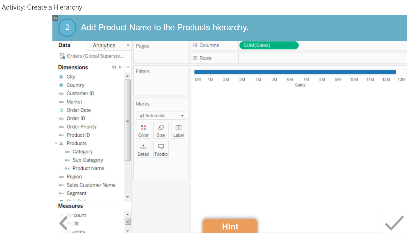Image resolution: width=407 pixels, height=233 pixels.
Task: Click Dimensions list scroll up arrow
Action: pos(128,76)
